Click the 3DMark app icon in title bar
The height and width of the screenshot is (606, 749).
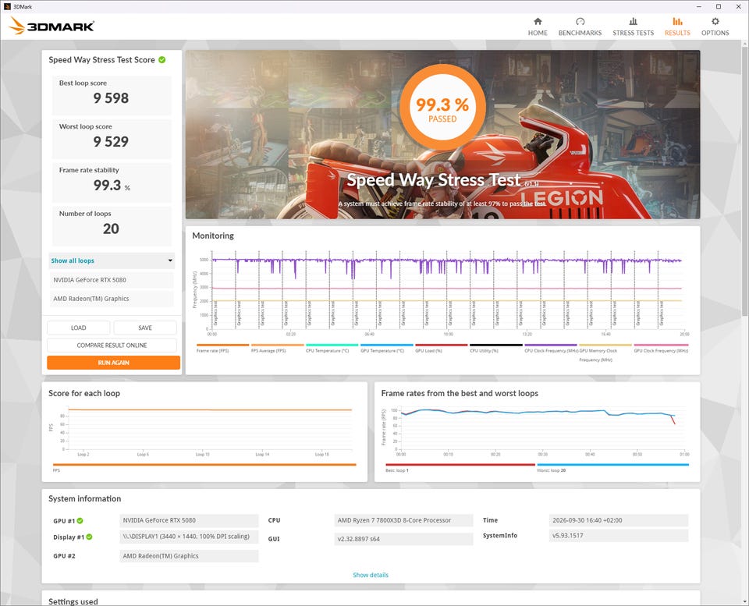click(7, 7)
